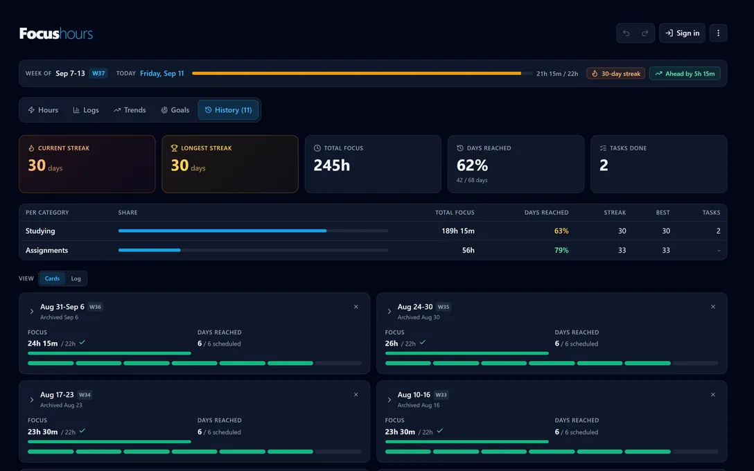
Task: Click the W36 badge
Action: [95, 307]
